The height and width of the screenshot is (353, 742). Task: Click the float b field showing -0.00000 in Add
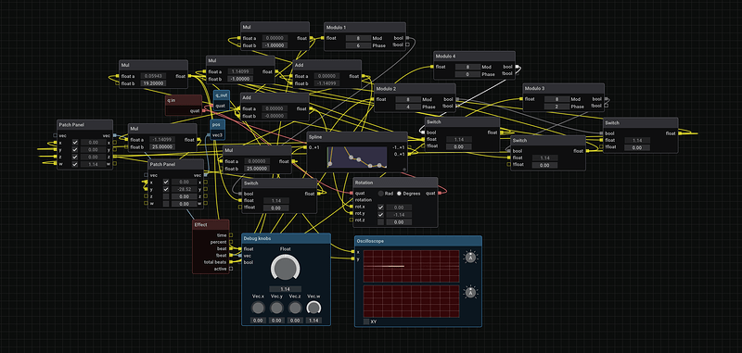pyautogui.click(x=275, y=116)
